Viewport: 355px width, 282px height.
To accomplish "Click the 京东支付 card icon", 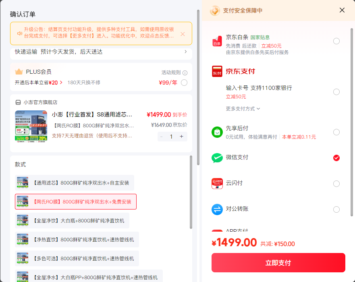I will (x=217, y=71).
